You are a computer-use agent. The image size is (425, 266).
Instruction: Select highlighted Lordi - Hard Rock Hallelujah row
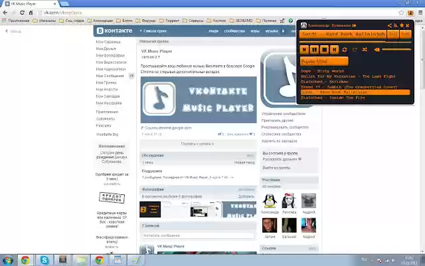click(x=355, y=92)
